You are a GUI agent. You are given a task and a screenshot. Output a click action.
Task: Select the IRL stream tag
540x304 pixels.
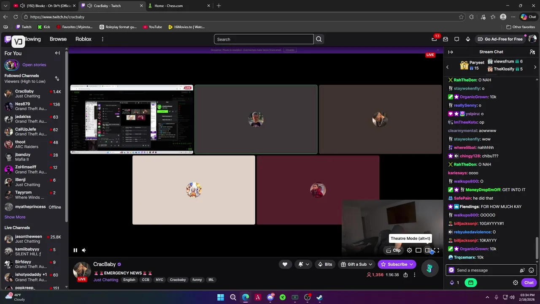click(x=211, y=280)
